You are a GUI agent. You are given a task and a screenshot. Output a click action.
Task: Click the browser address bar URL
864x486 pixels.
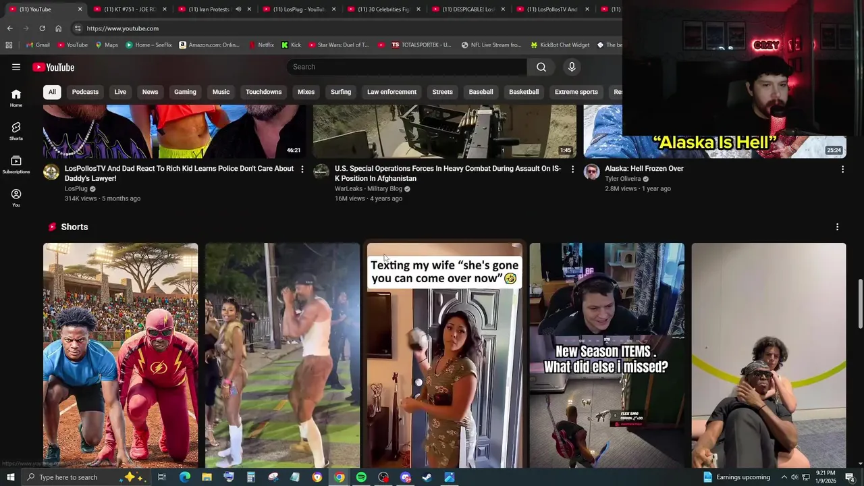pos(123,28)
